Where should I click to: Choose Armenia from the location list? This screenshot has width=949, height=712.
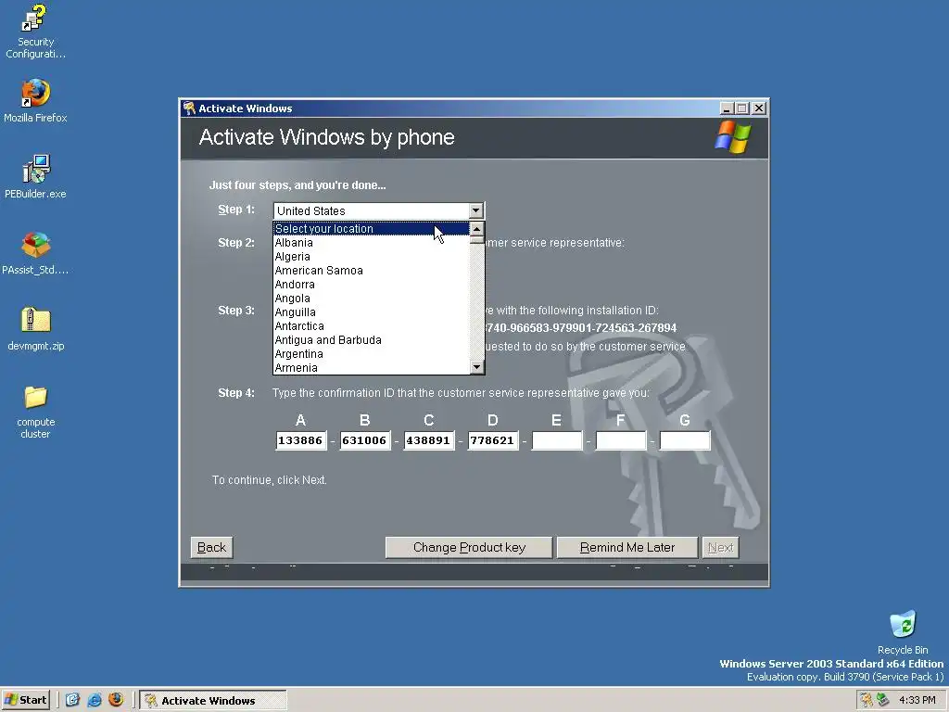pyautogui.click(x=371, y=367)
